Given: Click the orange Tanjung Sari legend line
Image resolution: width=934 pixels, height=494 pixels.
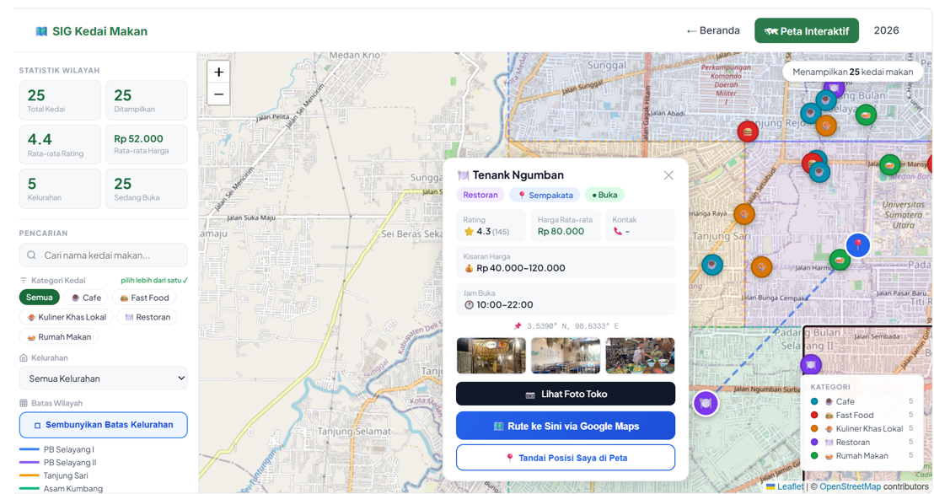Looking at the screenshot, I should pos(30,475).
